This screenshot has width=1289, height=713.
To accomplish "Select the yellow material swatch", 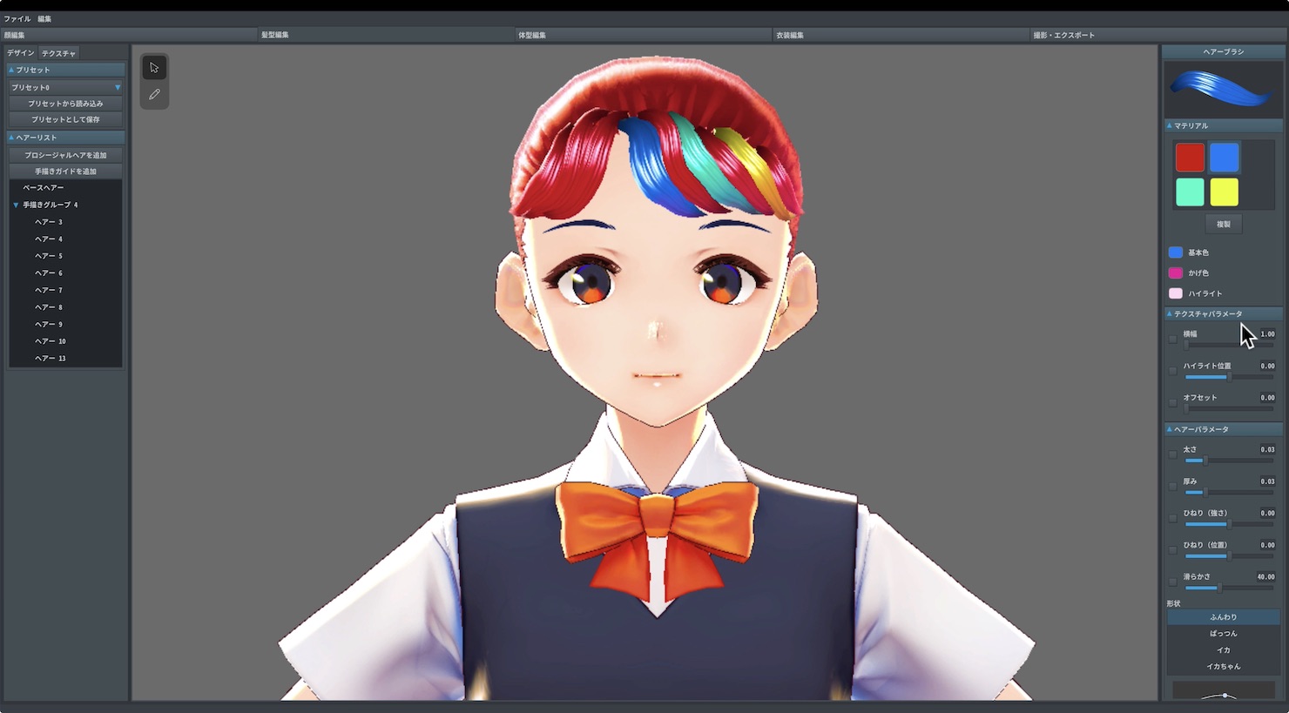I will pos(1224,192).
